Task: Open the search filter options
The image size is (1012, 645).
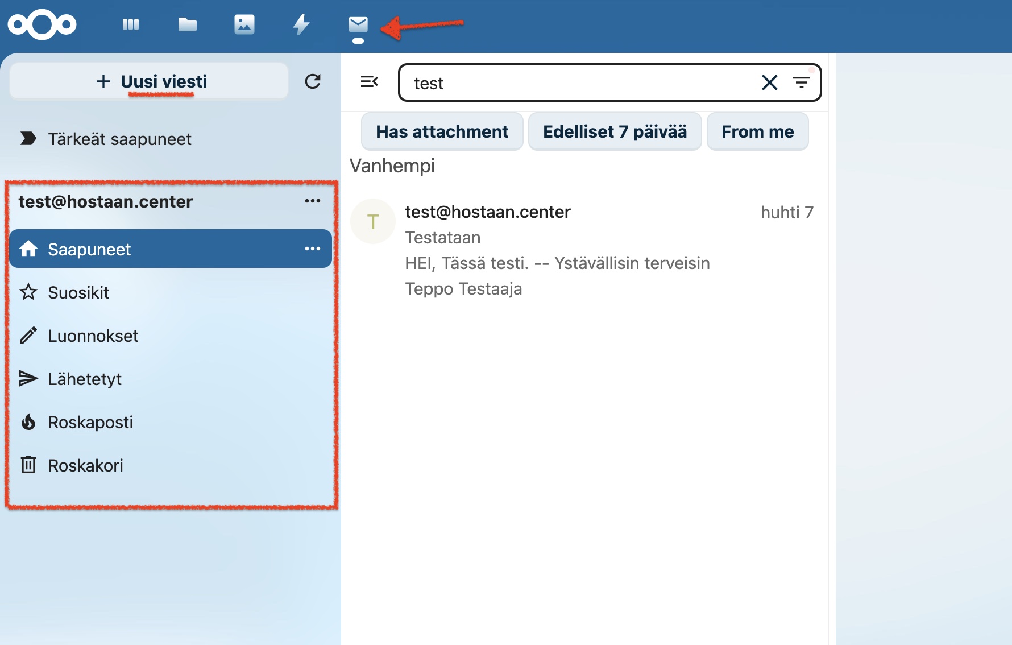Action: click(x=802, y=82)
